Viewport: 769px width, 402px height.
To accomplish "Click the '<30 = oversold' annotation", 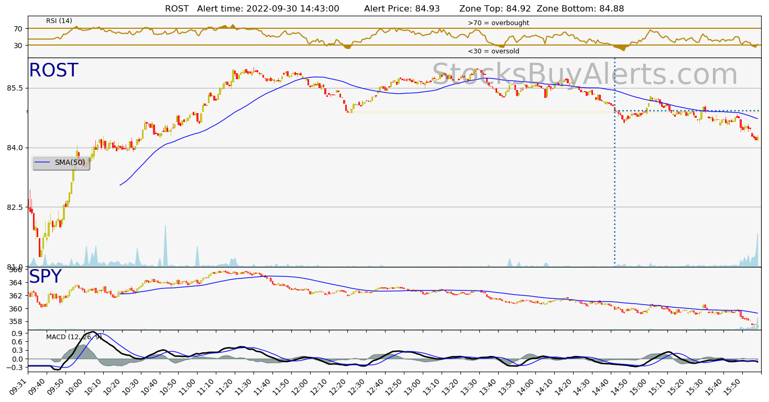I will tap(493, 51).
